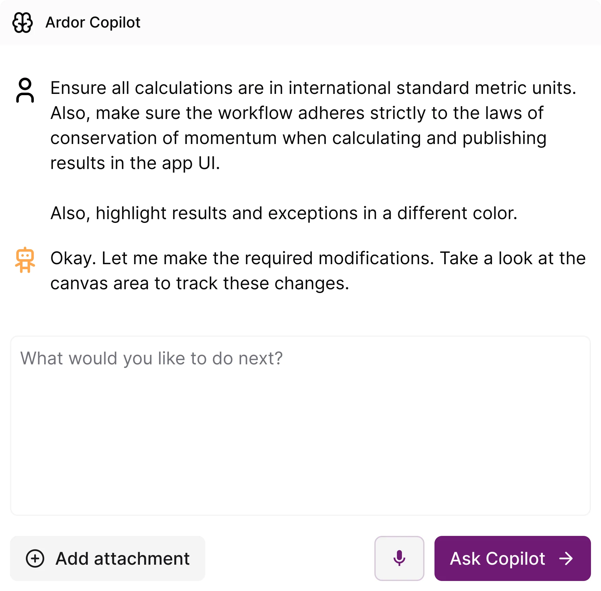The image size is (601, 591).
Task: Click the plus circle attachment icon
Action: (35, 558)
